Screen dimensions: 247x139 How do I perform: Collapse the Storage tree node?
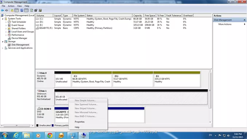click(x=3, y=41)
